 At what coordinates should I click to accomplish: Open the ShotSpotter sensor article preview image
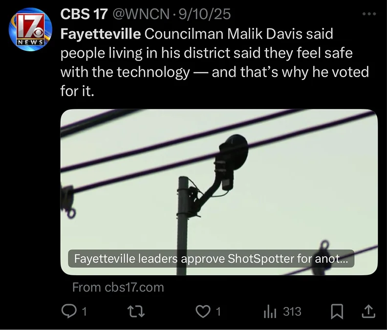click(219, 192)
